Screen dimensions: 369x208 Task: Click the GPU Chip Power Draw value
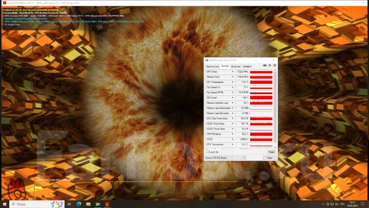pos(242,118)
